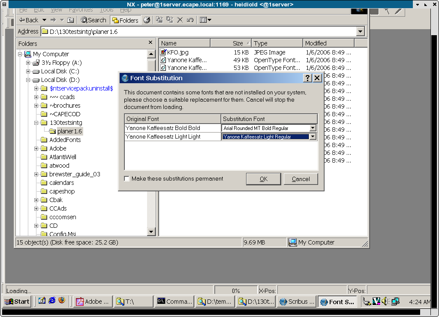Screen dimensions: 439x317
Task: Switch to Command prompt taskbar button
Action: click(174, 302)
